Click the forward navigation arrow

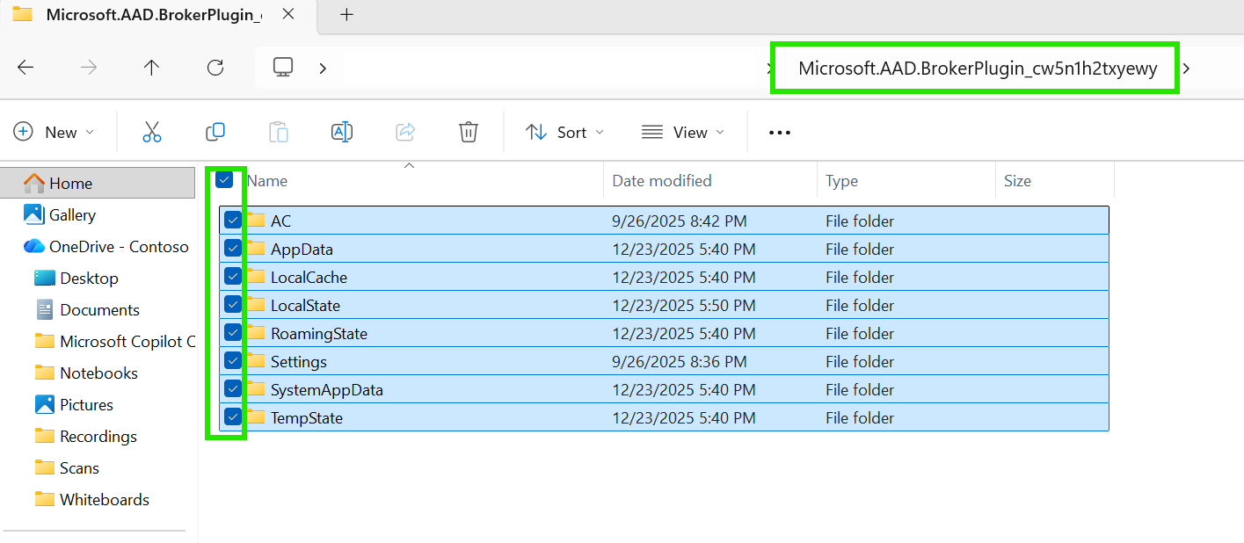point(89,68)
